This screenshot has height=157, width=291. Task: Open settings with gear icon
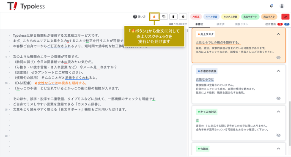click(x=183, y=16)
